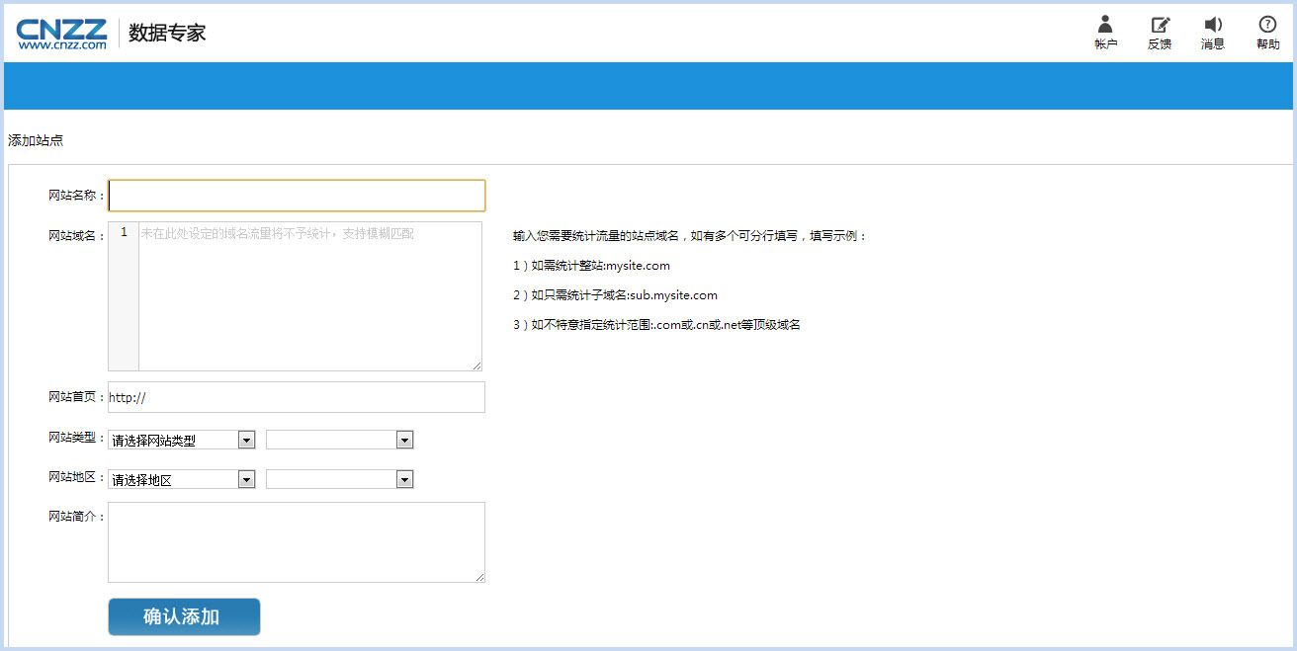Click the 数据专家 header title
Image resolution: width=1297 pixels, height=651 pixels.
pos(167,33)
